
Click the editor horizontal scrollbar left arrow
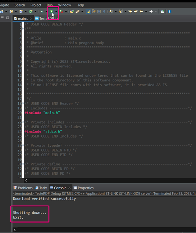coord(26,180)
